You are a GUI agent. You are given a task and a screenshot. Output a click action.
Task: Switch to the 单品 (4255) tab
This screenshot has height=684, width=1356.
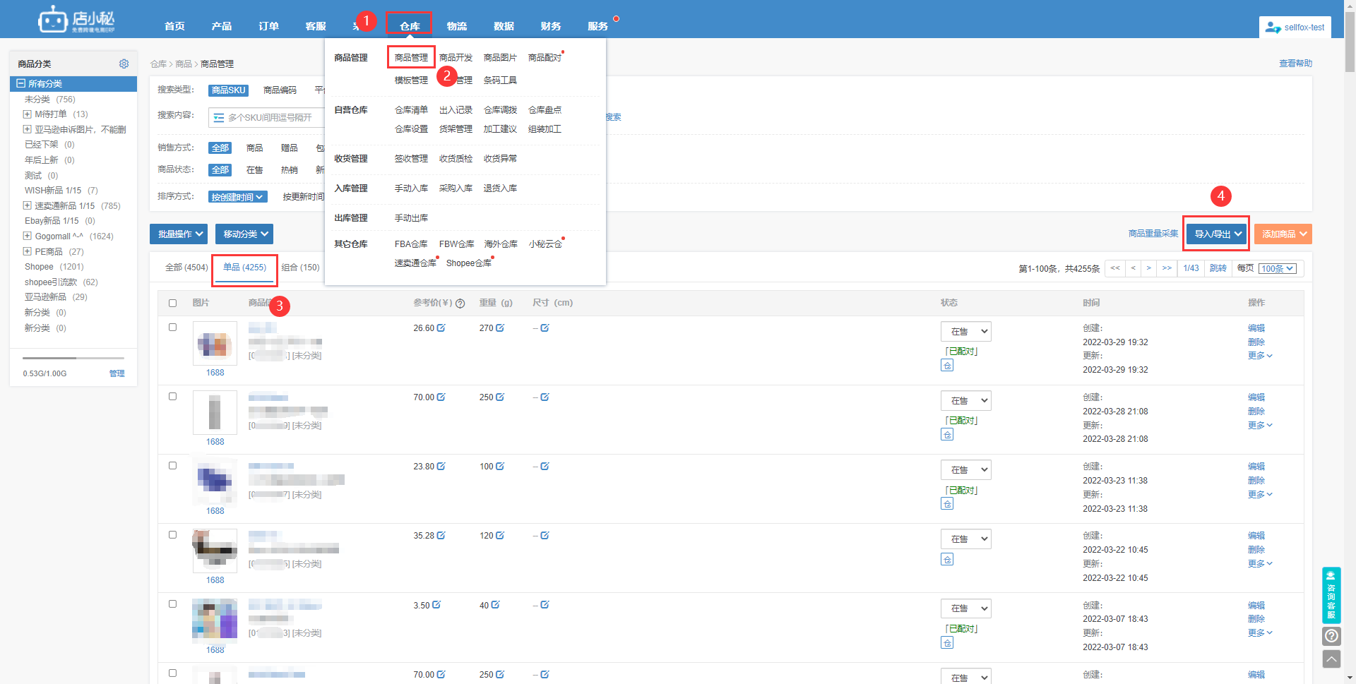pyautogui.click(x=244, y=268)
